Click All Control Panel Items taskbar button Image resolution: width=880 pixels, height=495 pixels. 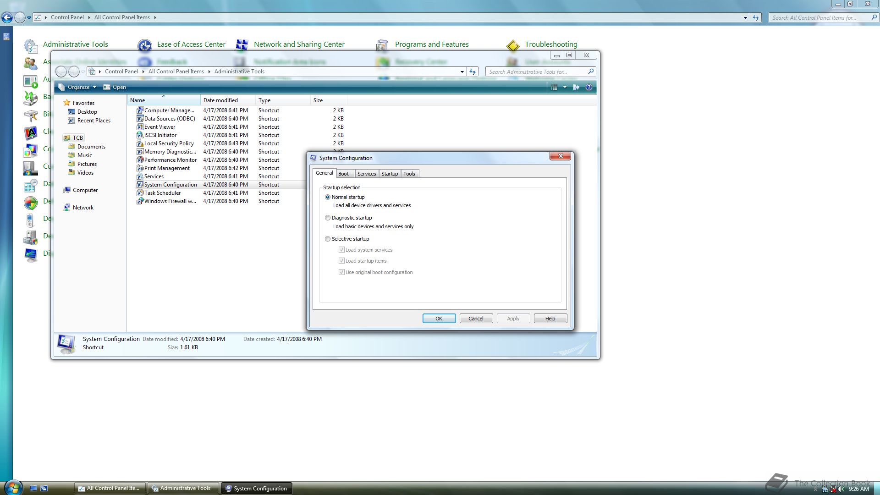[110, 488]
